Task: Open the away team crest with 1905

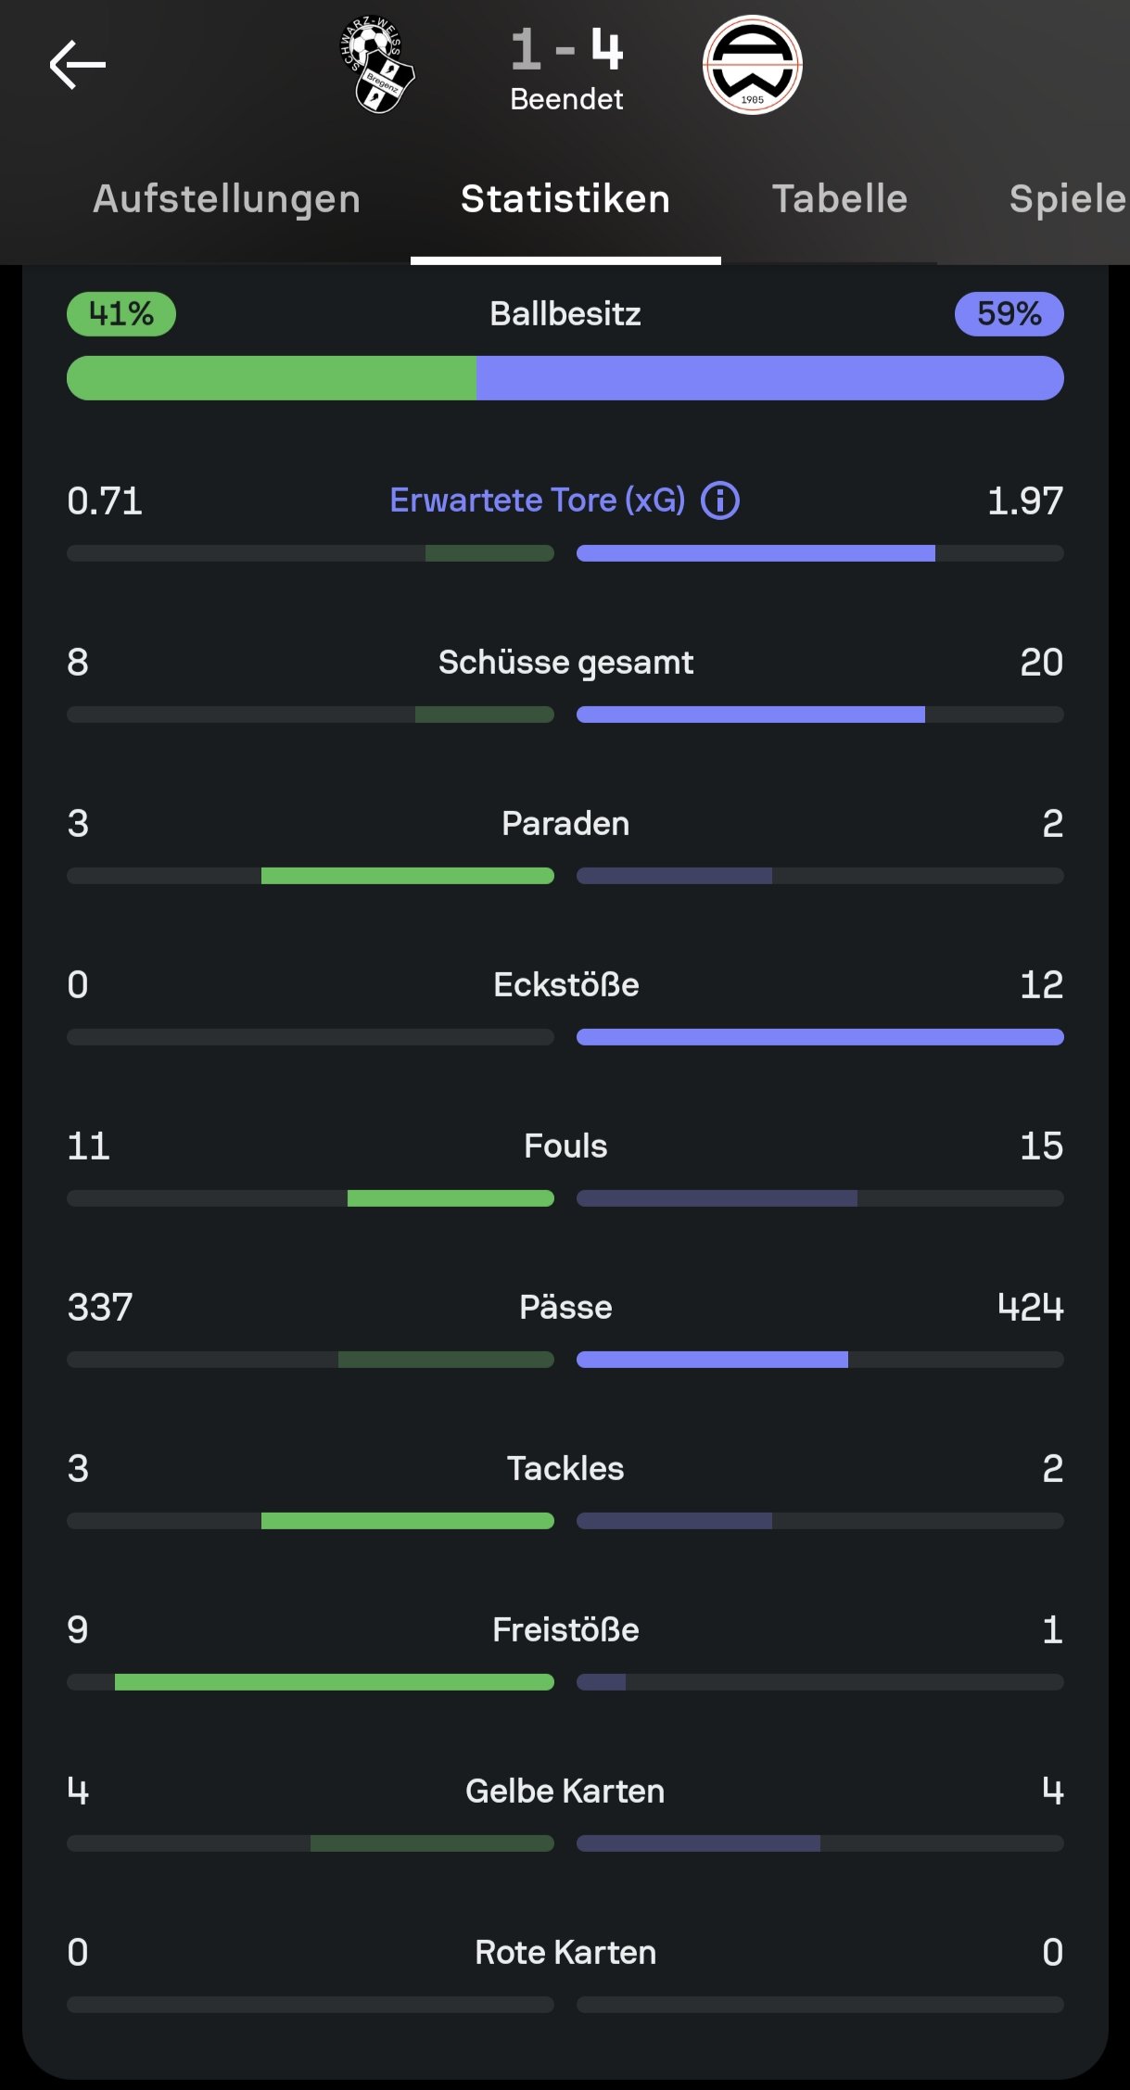Action: click(x=752, y=65)
